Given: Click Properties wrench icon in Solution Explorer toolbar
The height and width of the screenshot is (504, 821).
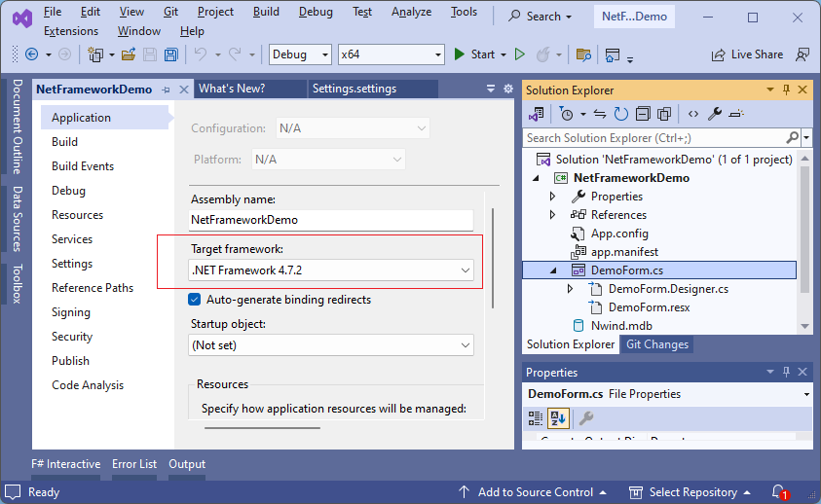Looking at the screenshot, I should [x=715, y=114].
